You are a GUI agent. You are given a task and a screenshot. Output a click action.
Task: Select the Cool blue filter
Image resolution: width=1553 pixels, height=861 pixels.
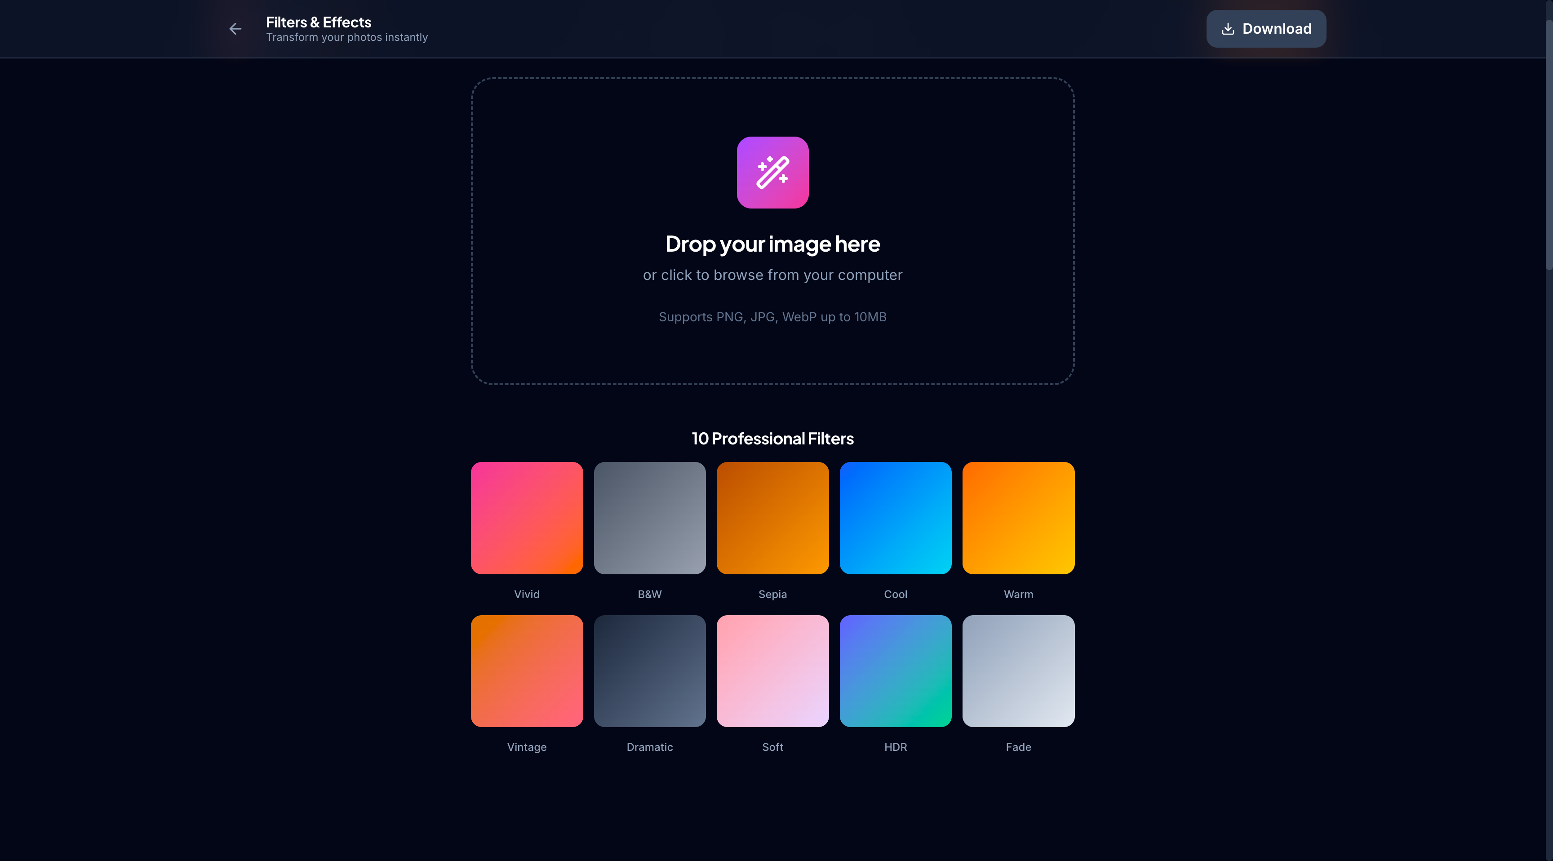[x=895, y=518]
